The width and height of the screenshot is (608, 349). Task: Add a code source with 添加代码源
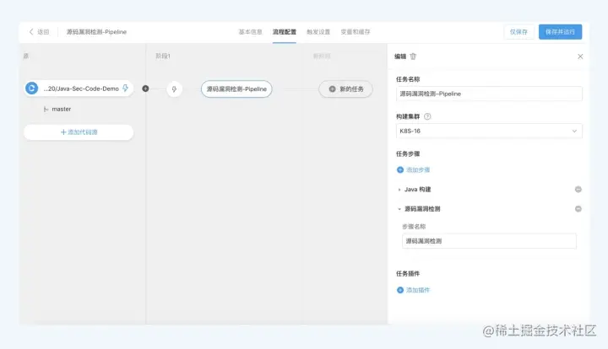[x=79, y=132]
